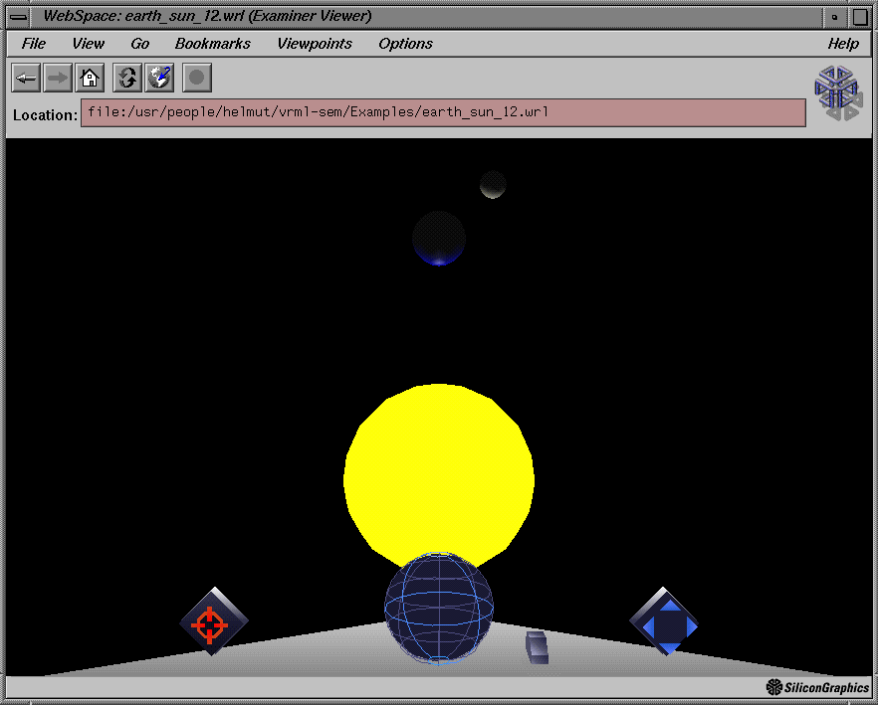Open the globe bookmark icon
The image size is (878, 705).
[x=159, y=78]
